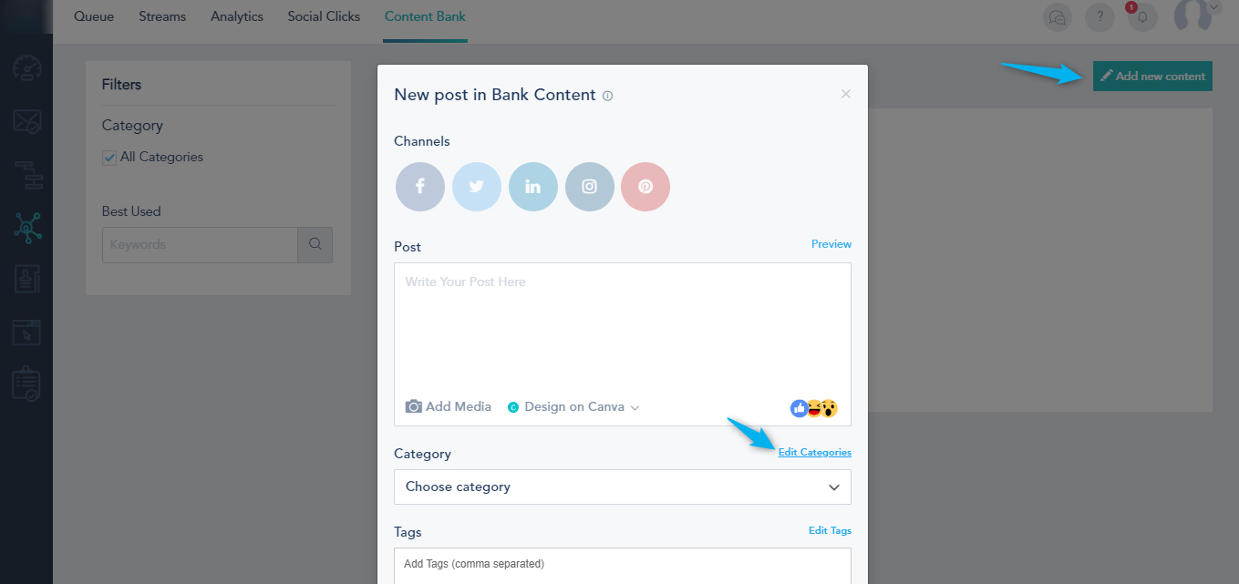Screen dimensions: 1239x584
Task: Expand the user profile avatar menu
Action: (1195, 15)
